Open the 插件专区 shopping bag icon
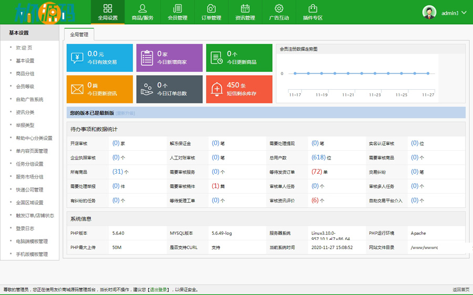The image size is (473, 295). point(313,8)
